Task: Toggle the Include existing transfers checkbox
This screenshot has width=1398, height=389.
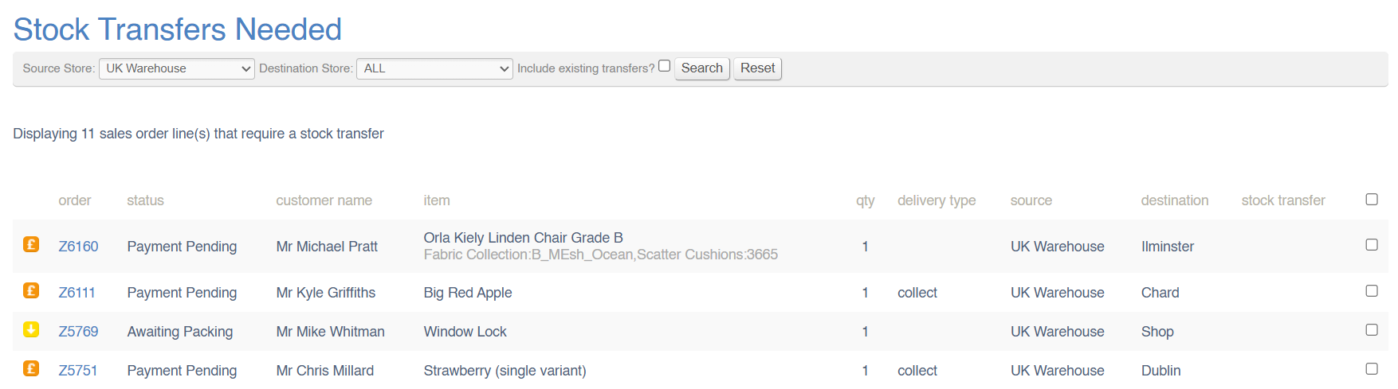Action: click(x=664, y=67)
